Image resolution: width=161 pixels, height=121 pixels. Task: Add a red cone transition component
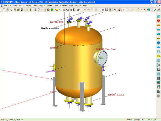click(158, 21)
